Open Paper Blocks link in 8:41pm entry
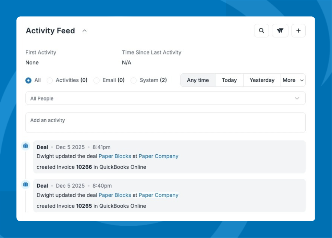This screenshot has width=332, height=238. coord(115,156)
